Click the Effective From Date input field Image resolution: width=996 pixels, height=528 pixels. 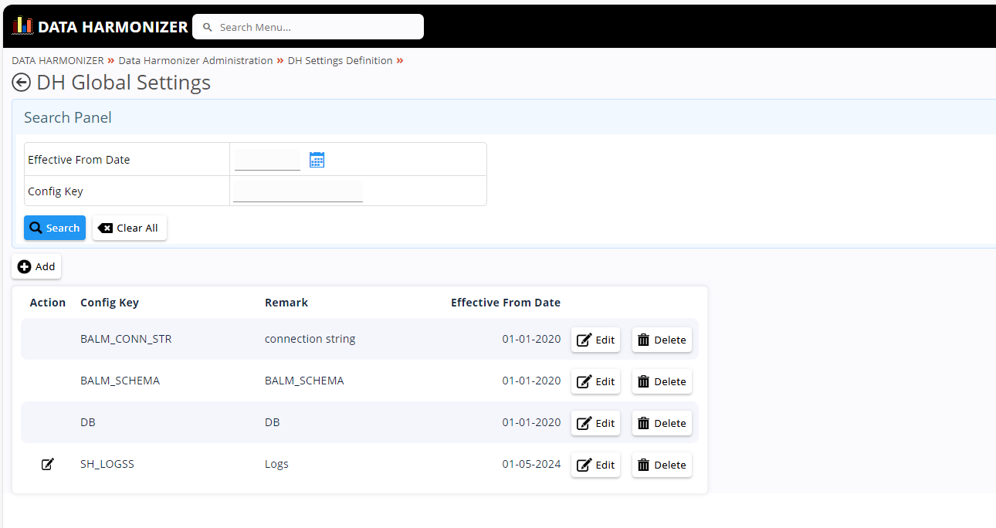click(267, 160)
